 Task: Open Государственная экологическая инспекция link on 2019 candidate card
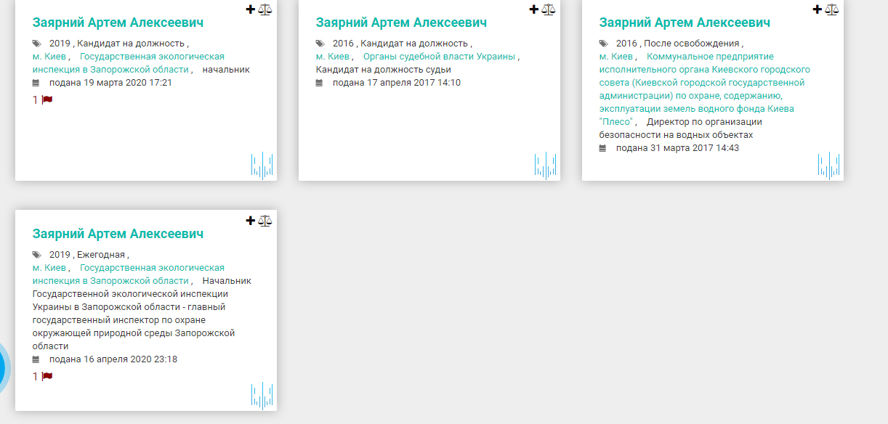pyautogui.click(x=129, y=63)
